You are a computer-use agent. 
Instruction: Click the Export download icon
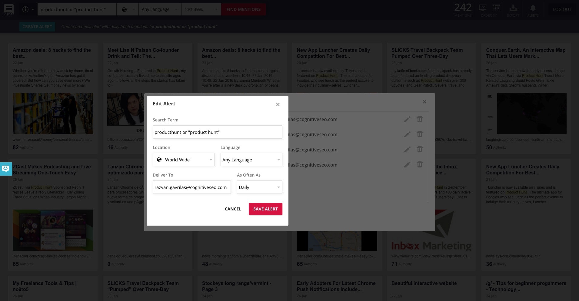513,8
